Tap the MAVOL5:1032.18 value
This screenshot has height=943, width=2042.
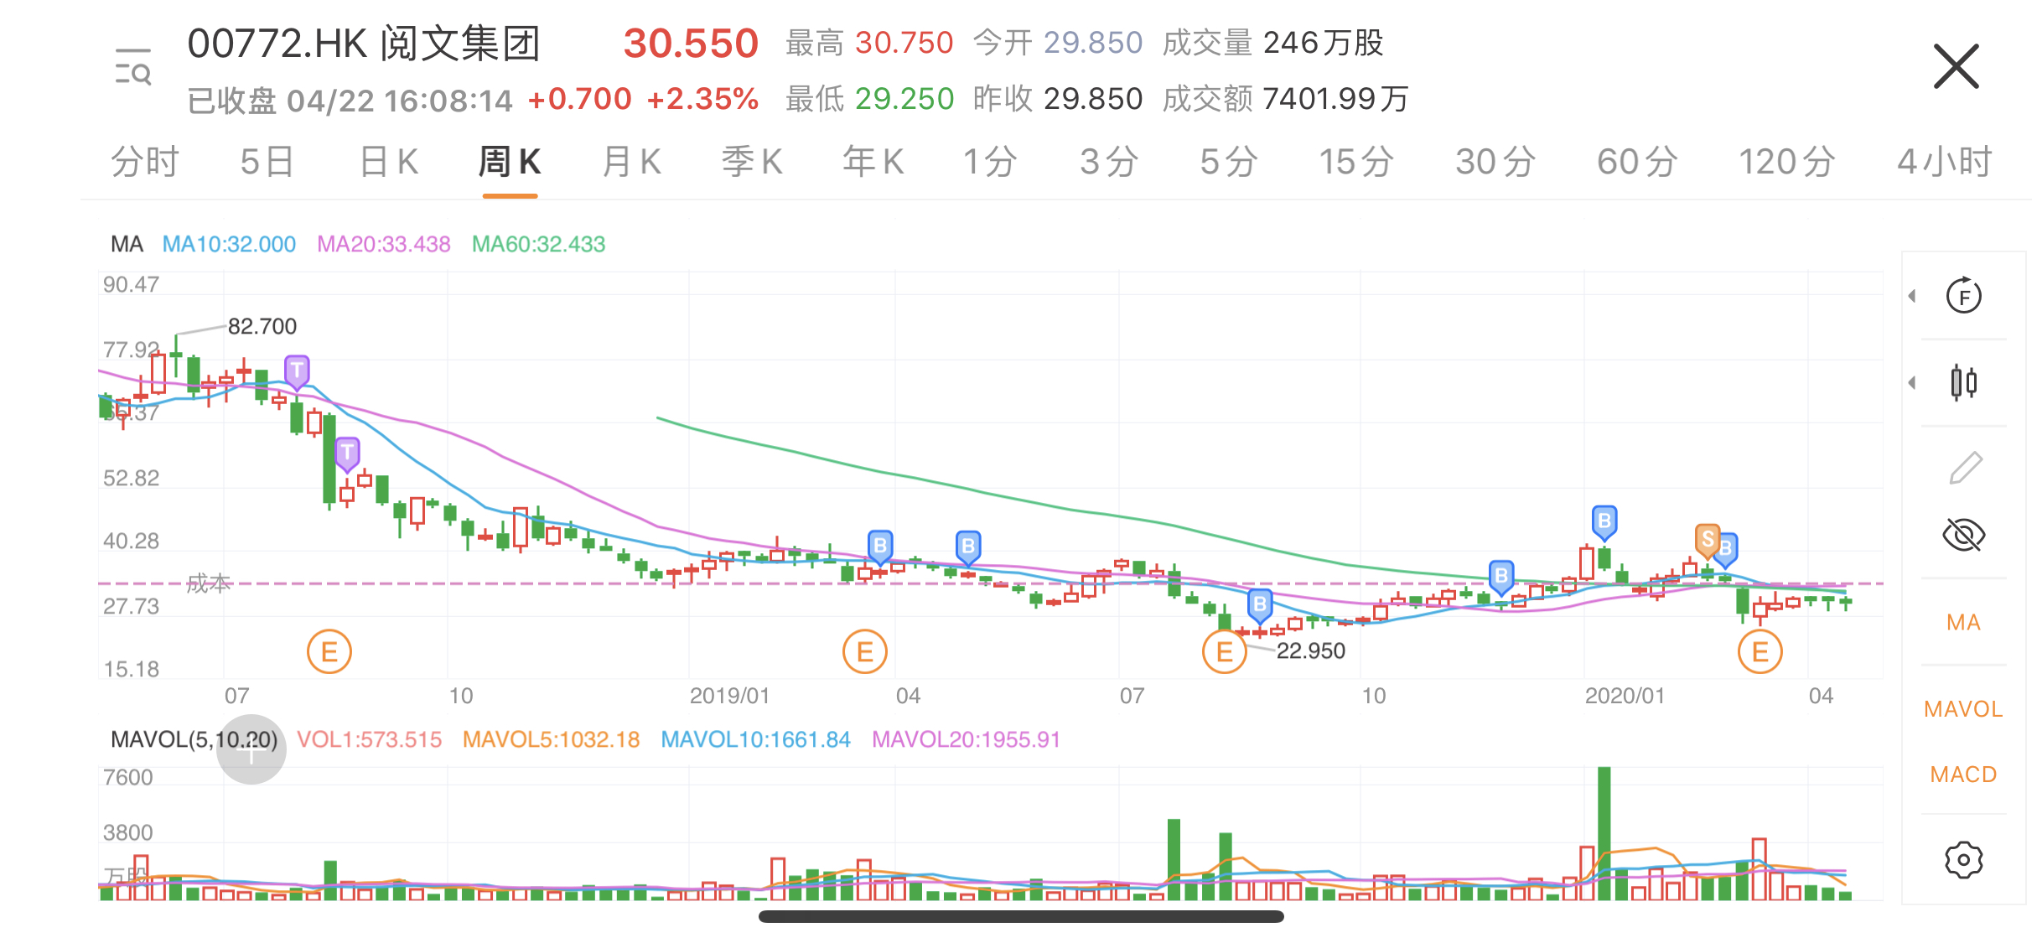click(551, 739)
